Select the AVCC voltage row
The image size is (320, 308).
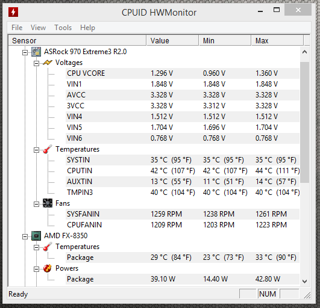183,95
